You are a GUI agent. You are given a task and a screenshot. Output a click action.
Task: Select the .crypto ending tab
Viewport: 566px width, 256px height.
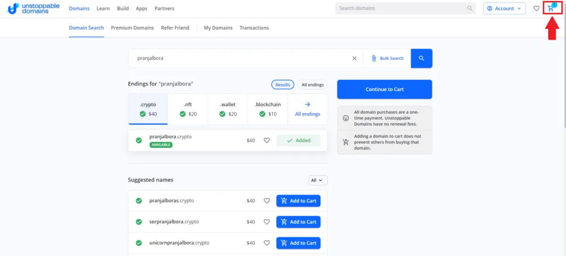(148, 109)
